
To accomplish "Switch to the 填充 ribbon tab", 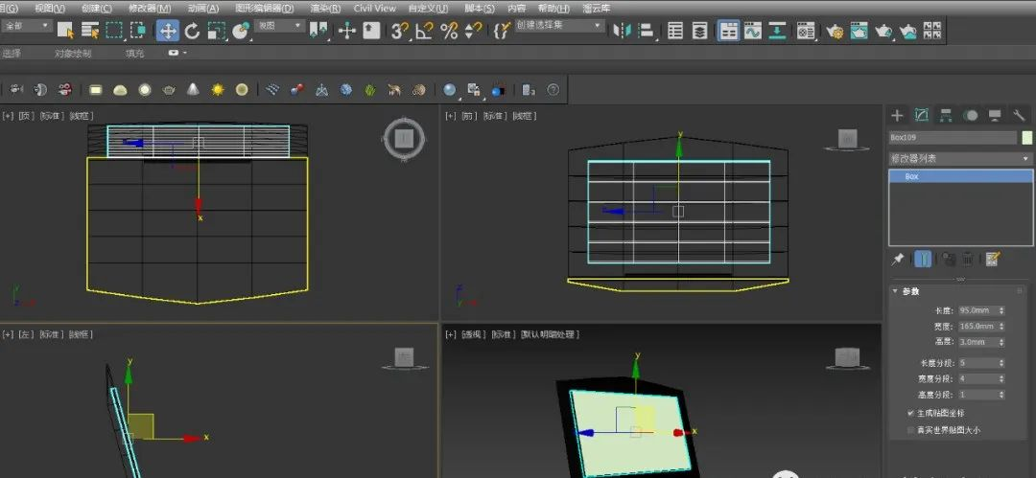I will click(135, 54).
